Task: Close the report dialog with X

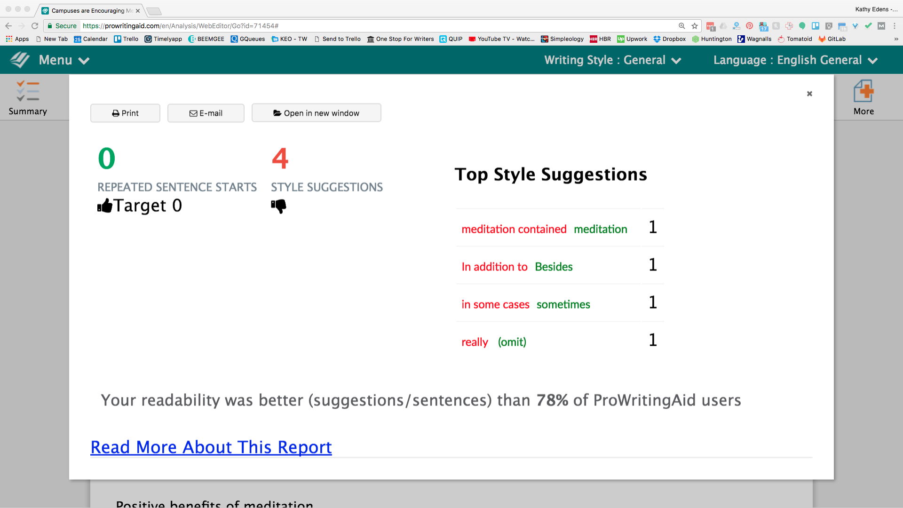Action: pos(809,94)
